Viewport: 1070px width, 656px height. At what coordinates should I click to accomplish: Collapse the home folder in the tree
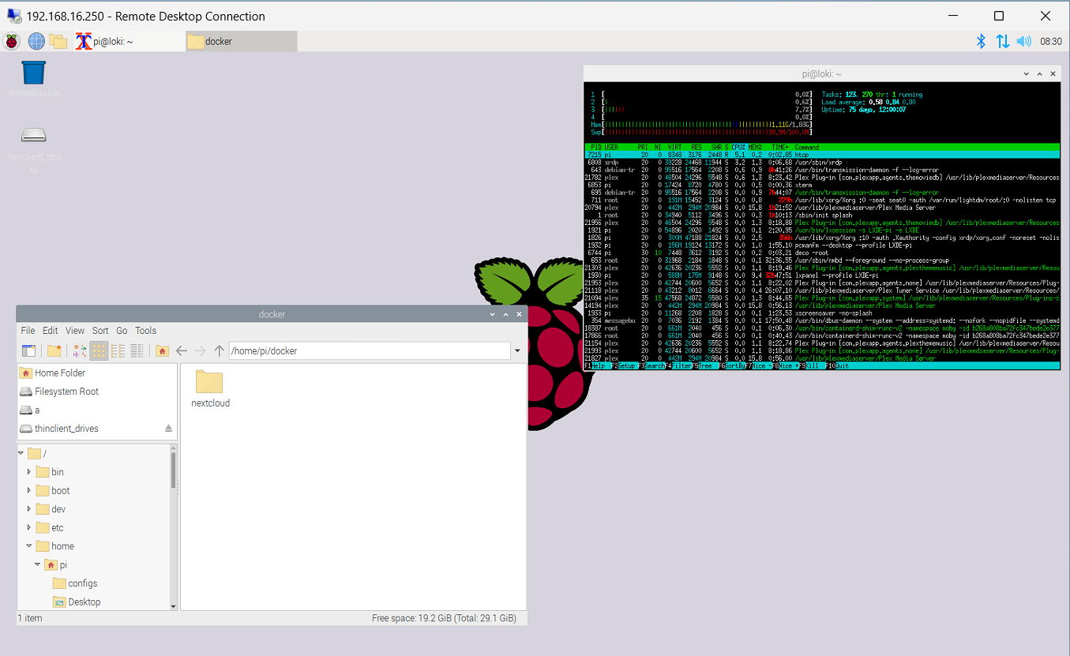(x=29, y=545)
